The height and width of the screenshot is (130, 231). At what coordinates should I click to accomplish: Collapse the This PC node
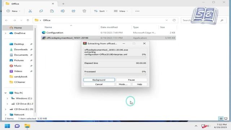6,93
